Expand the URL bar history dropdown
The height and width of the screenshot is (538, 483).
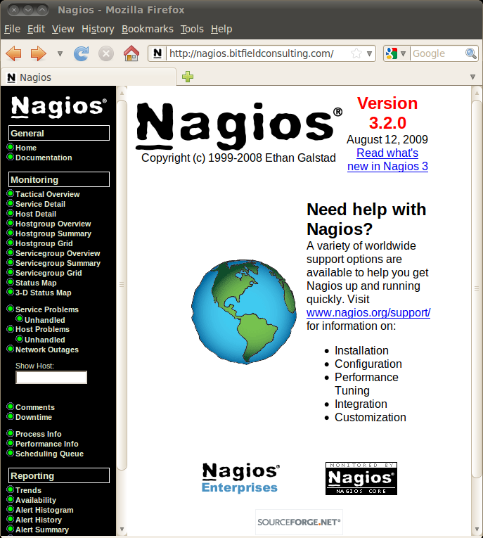[x=370, y=53]
